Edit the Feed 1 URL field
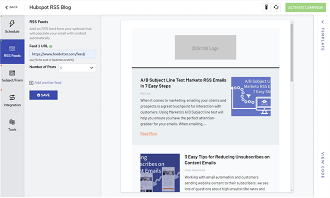This screenshot has width=330, height=198. click(63, 54)
